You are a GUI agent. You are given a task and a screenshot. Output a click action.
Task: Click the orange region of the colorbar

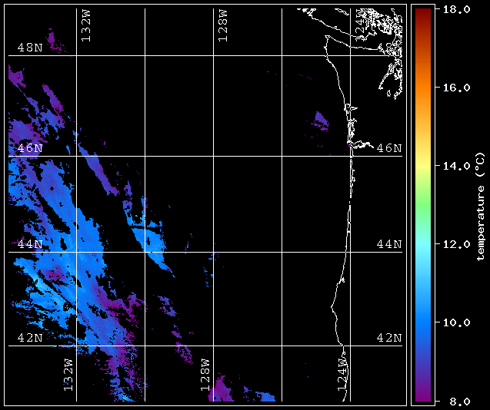(423, 89)
